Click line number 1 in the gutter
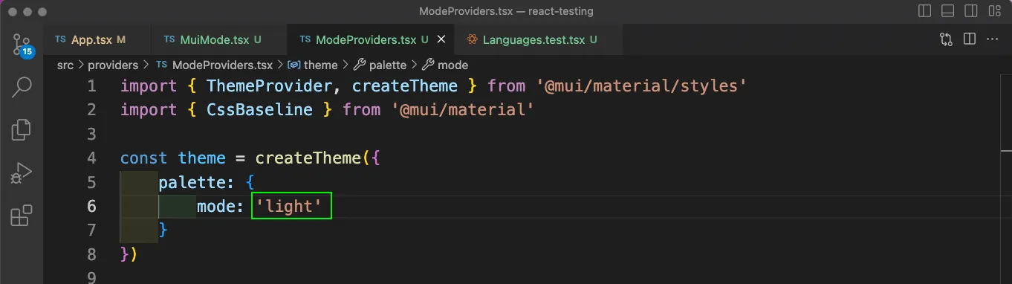The image size is (1012, 284). pyautogui.click(x=91, y=86)
